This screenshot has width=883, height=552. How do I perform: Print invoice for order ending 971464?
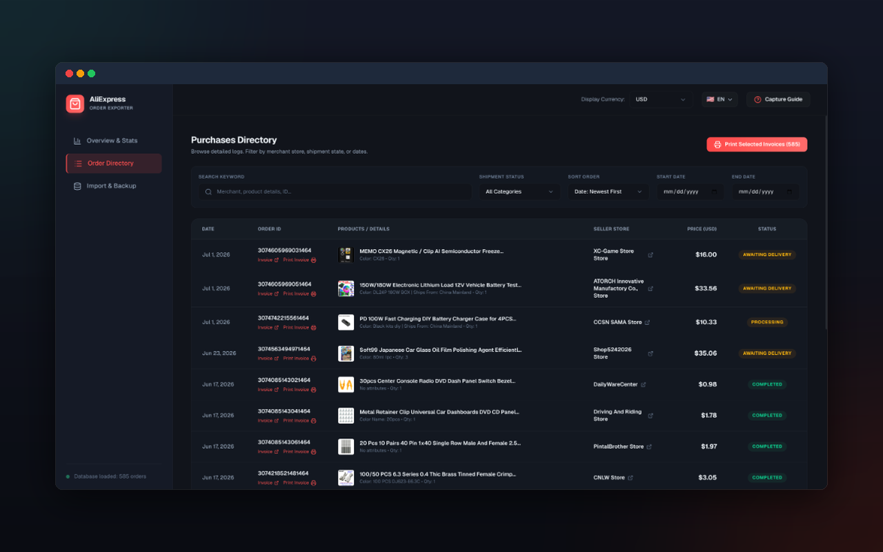[299, 359]
